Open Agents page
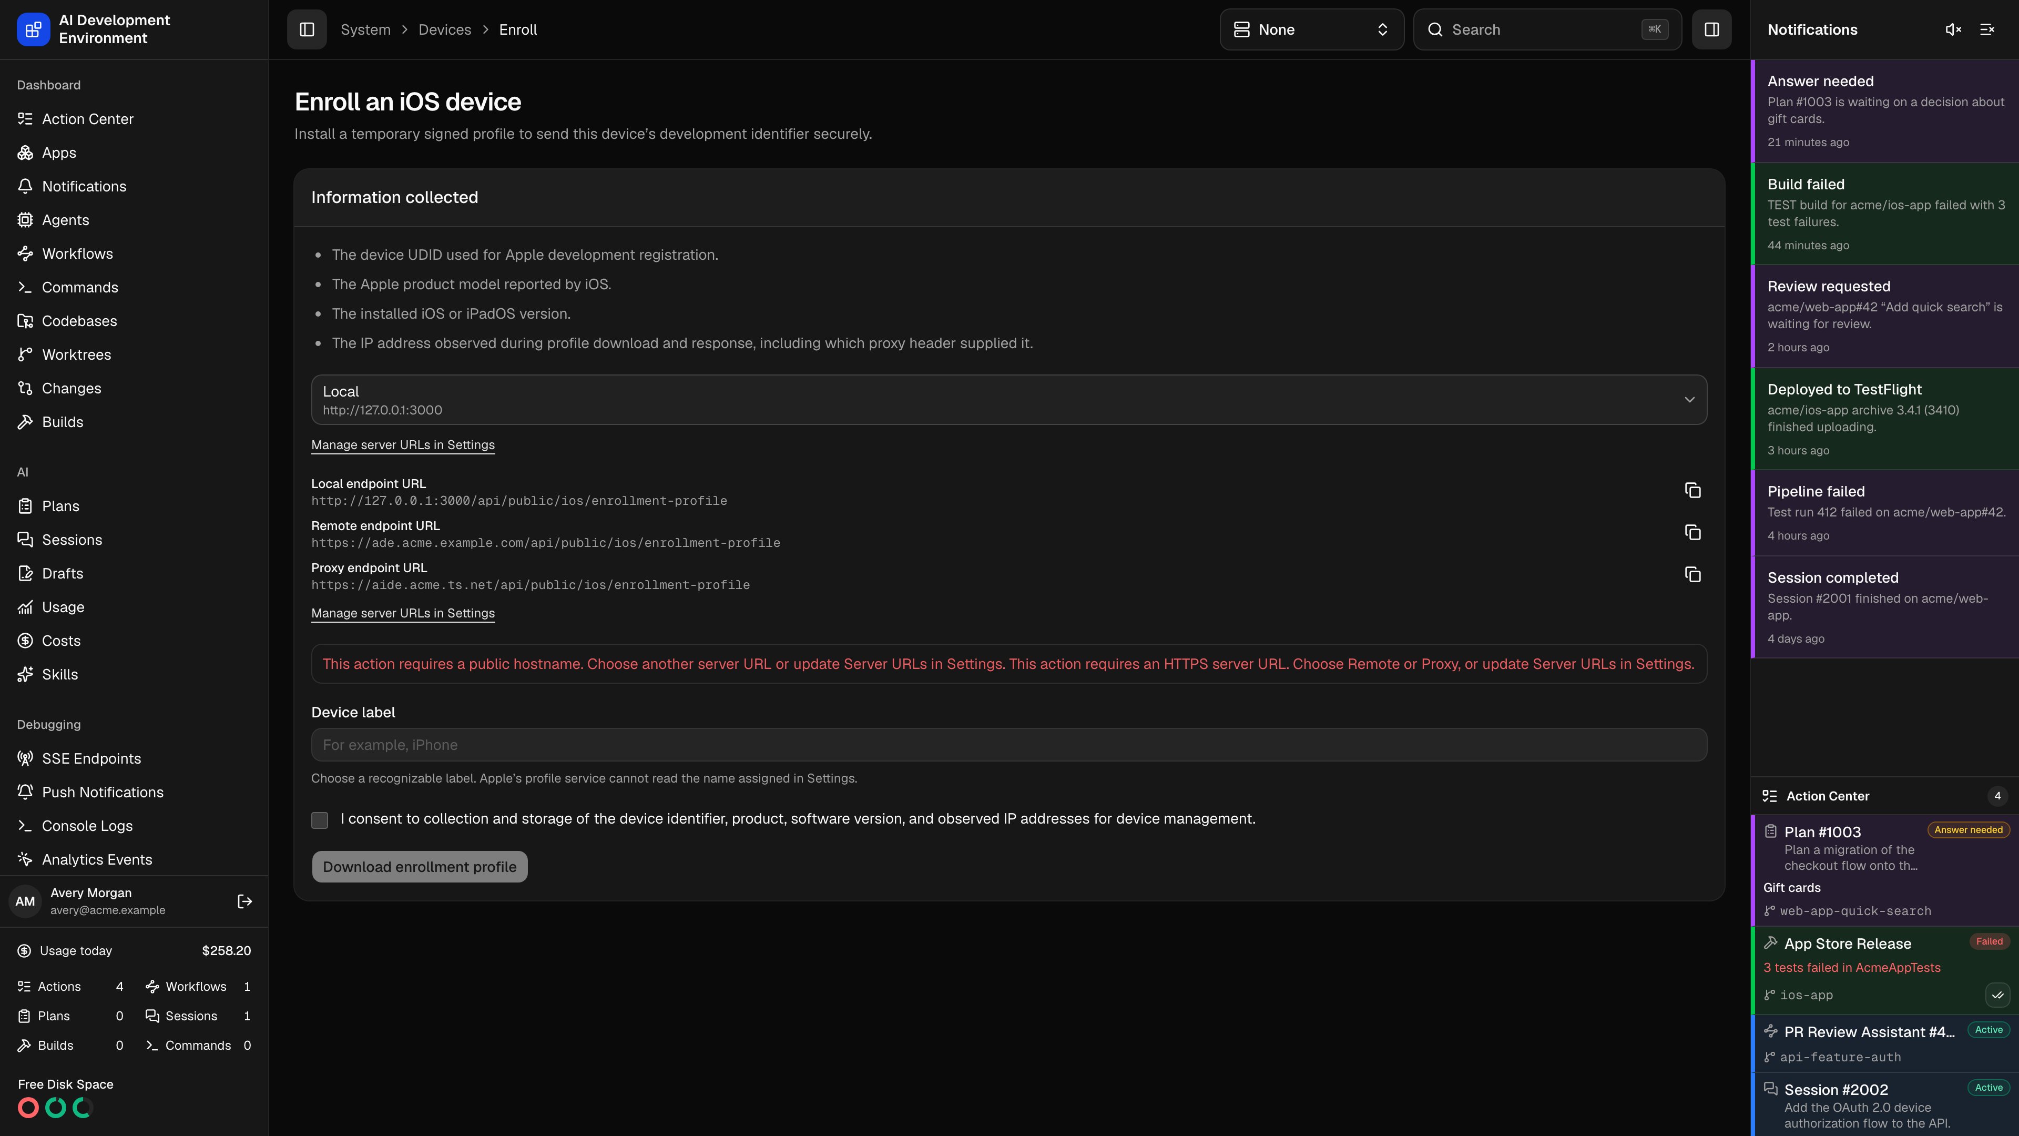This screenshot has width=2019, height=1136. click(134, 220)
